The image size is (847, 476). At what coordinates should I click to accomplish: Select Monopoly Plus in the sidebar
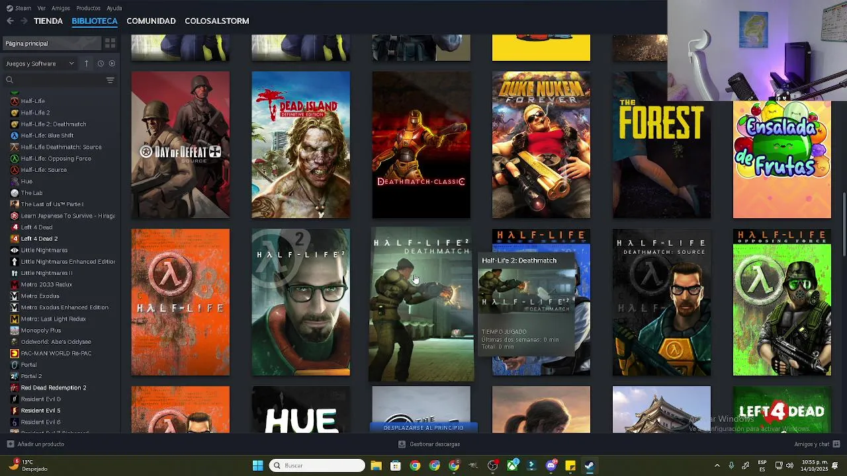(41, 331)
